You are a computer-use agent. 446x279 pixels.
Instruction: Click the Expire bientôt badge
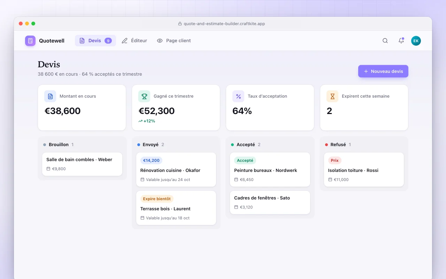(157, 199)
